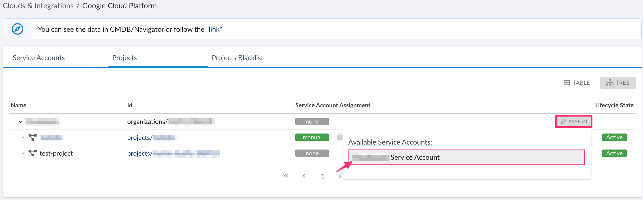Viewport: 643px width, 200px height.
Task: Open the Service Accounts tab
Action: pos(39,58)
